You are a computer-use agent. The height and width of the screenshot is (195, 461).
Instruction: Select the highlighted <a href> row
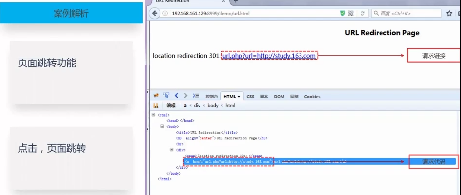(320, 161)
